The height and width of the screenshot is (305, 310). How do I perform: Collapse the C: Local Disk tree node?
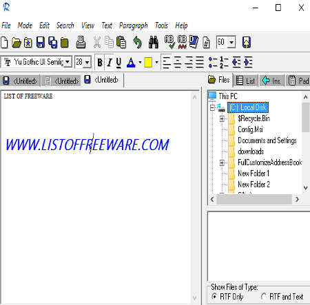pos(212,107)
